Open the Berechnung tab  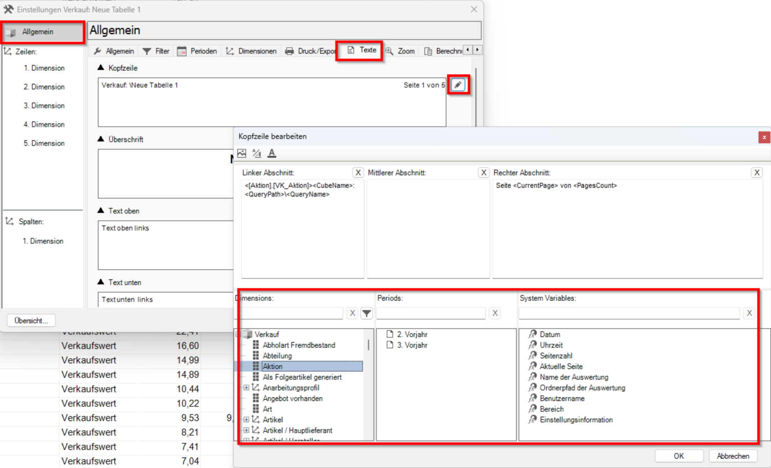pos(443,51)
